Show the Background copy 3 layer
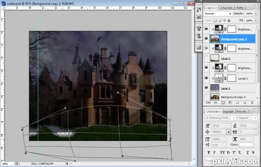The width and height of the screenshot is (261, 167). [x=206, y=97]
